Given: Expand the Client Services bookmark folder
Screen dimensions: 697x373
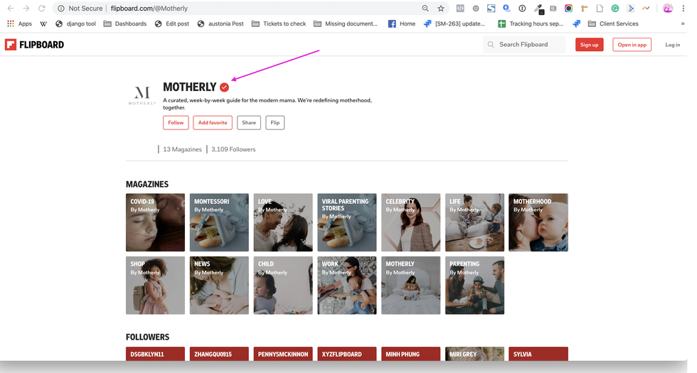Looking at the screenshot, I should tap(612, 23).
